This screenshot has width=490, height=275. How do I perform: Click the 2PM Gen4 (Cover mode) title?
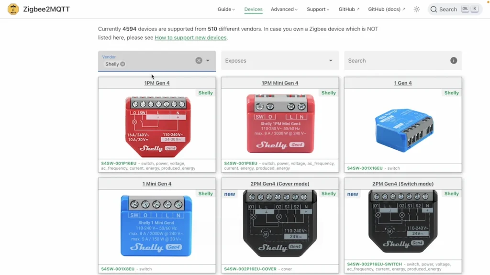point(280,184)
